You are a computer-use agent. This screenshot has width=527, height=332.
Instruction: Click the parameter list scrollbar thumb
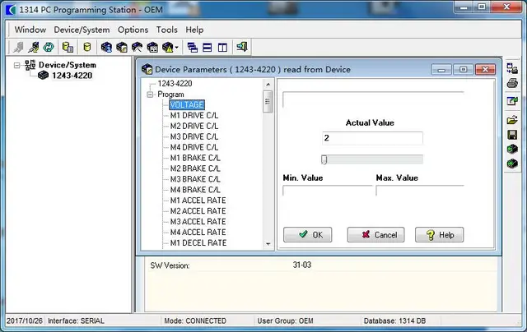[x=268, y=101]
